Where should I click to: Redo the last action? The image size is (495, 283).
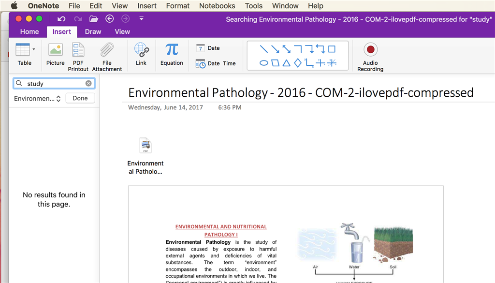pos(78,19)
